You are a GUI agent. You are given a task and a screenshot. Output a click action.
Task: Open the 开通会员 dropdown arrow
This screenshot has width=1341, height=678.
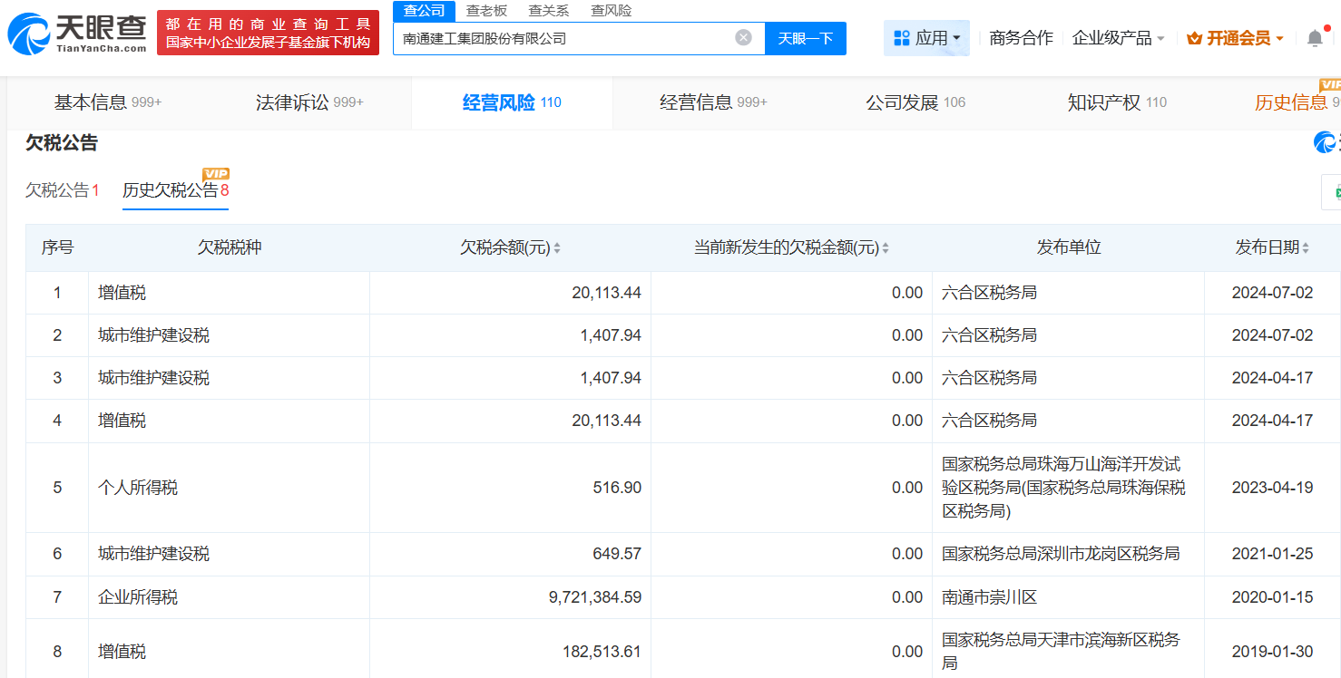(x=1279, y=39)
